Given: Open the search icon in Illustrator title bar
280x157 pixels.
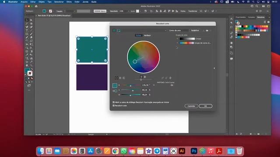Looking at the screenshot, I should pyautogui.click(x=257, y=6).
